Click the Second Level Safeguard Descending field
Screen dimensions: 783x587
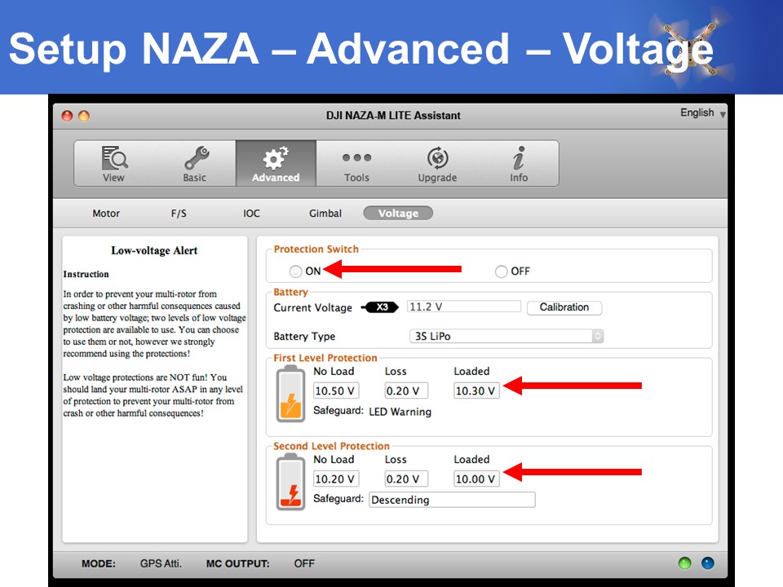(452, 500)
